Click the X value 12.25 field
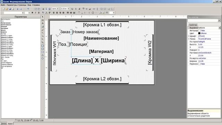This screenshot has width=222, height=125. (209, 47)
